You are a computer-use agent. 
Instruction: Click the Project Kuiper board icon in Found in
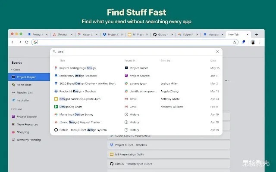126,68
